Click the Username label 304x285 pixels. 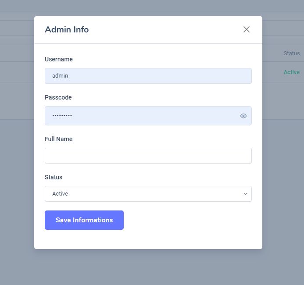coord(59,59)
